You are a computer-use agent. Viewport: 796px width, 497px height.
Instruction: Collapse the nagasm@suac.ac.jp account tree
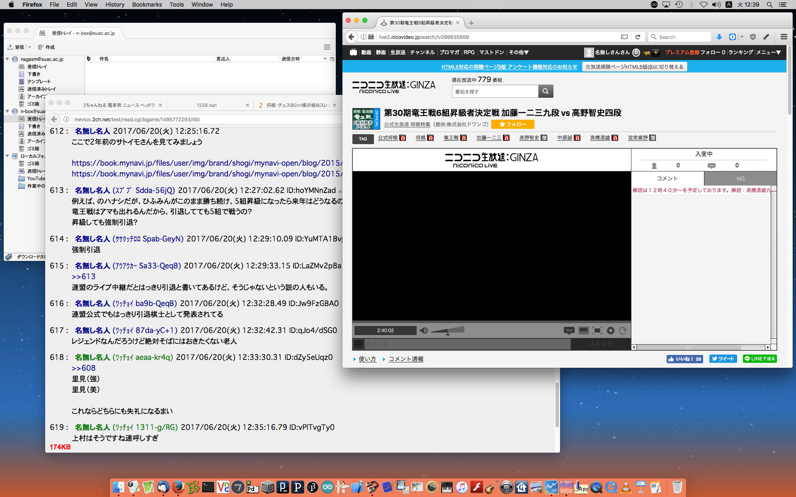point(7,59)
